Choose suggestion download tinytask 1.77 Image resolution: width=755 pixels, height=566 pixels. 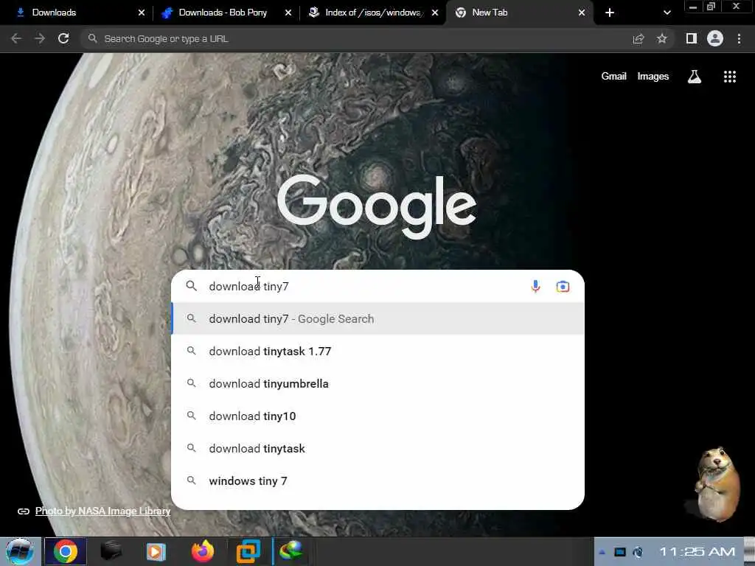(378, 352)
